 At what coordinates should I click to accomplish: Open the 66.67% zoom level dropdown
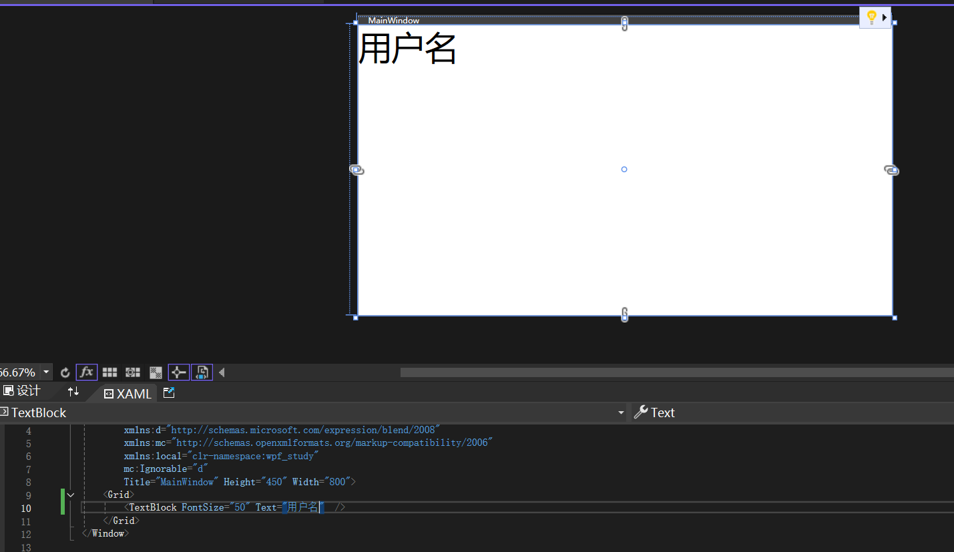(x=46, y=372)
